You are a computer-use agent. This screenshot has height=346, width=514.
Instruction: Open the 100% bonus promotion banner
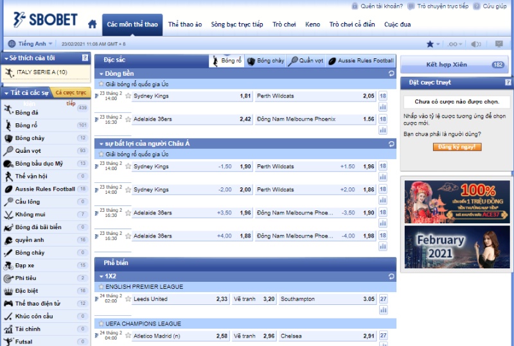457,202
